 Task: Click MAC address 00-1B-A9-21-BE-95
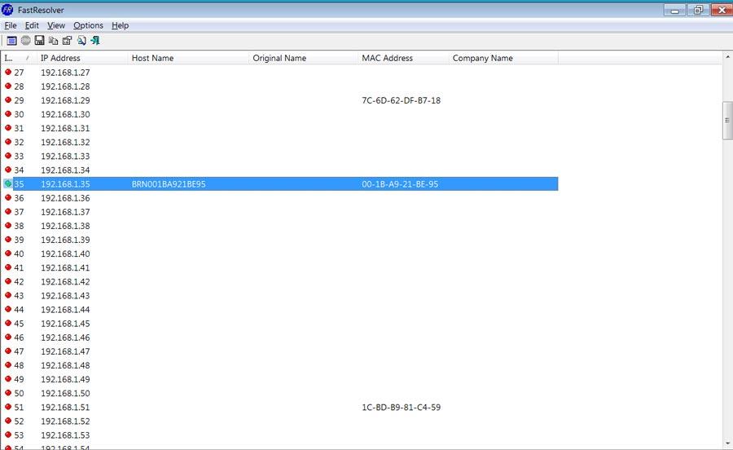(400, 184)
